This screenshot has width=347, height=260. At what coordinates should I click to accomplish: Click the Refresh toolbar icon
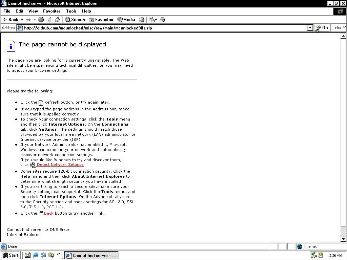tap(49, 20)
